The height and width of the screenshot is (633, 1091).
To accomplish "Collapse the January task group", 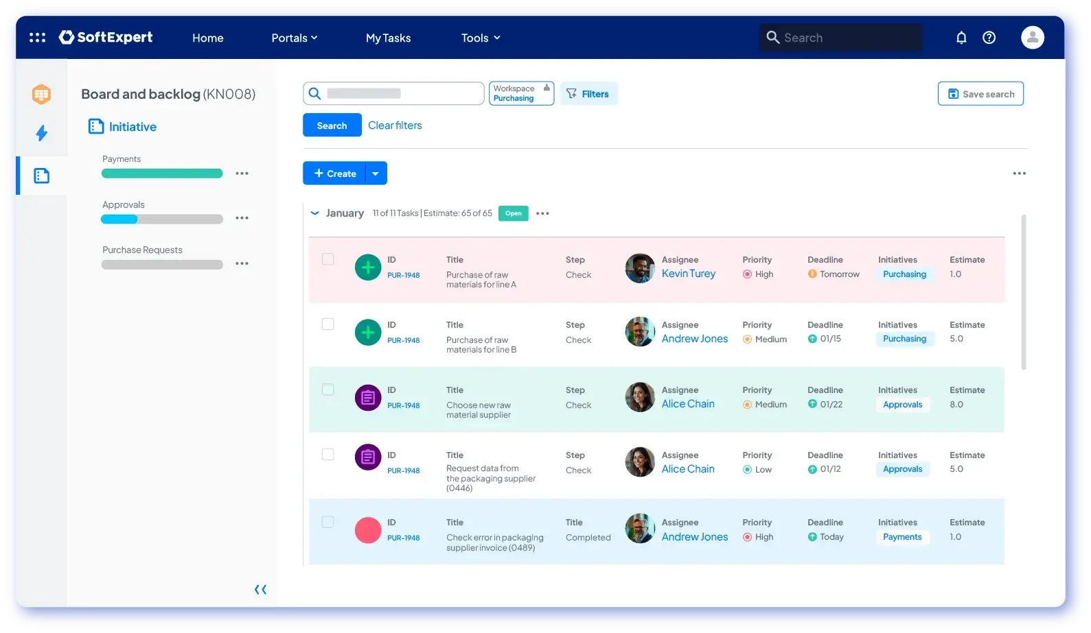I will pyautogui.click(x=314, y=213).
